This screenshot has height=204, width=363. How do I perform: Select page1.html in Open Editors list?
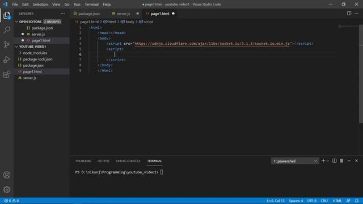point(41,40)
